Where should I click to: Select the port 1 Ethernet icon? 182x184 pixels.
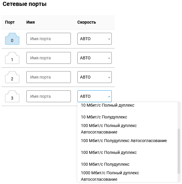pyautogui.click(x=12, y=58)
